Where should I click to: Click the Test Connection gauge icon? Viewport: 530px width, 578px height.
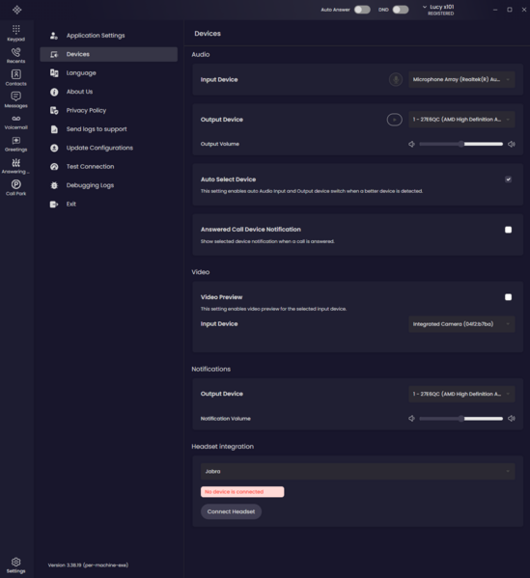[54, 167]
